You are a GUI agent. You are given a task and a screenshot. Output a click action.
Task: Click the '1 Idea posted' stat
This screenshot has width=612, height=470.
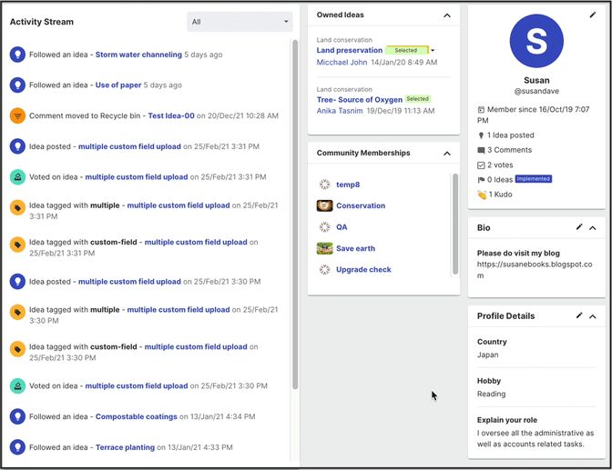coord(510,135)
